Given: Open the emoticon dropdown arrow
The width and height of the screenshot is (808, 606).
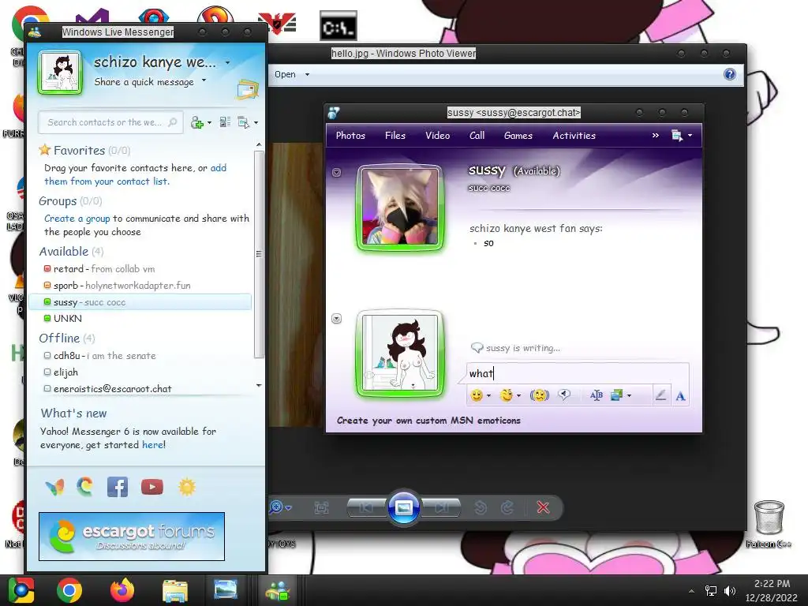Looking at the screenshot, I should 488,396.
